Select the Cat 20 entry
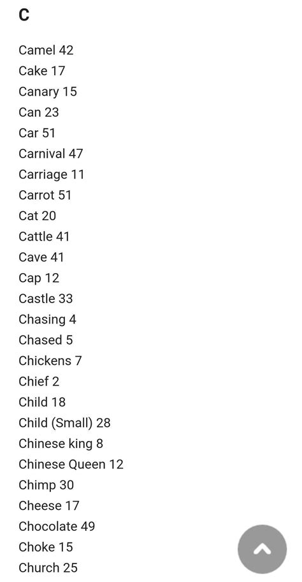This screenshot has width=302, height=582. tap(37, 216)
